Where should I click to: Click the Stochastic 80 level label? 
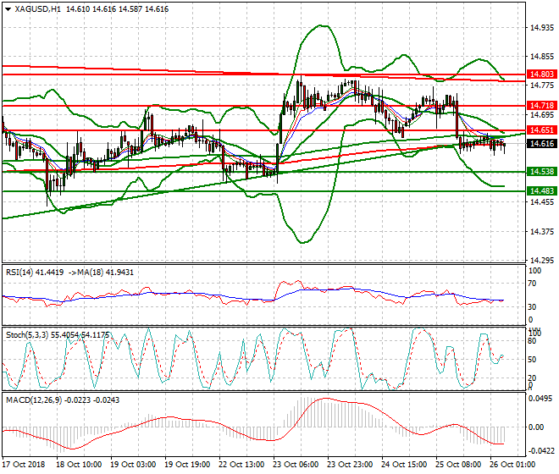tap(532, 341)
